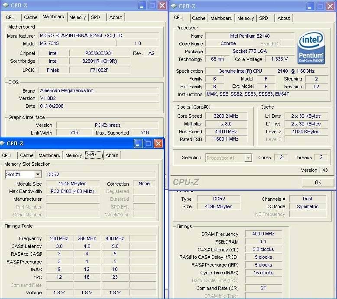Image resolution: width=337 pixels, height=299 pixels.
Task: Click the Module Size 2048 MBytes value
Action: pos(73,183)
